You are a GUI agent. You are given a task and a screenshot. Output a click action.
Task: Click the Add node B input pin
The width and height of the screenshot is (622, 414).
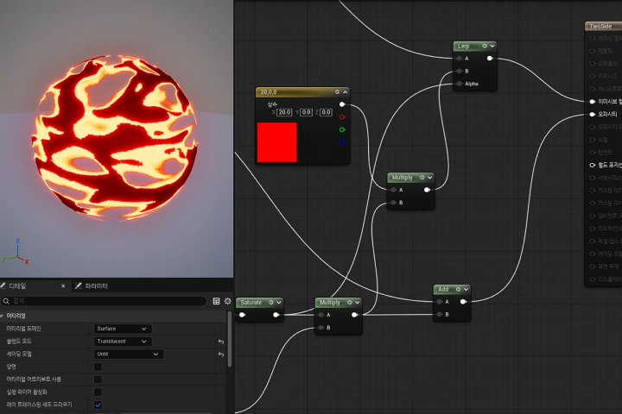[440, 315]
